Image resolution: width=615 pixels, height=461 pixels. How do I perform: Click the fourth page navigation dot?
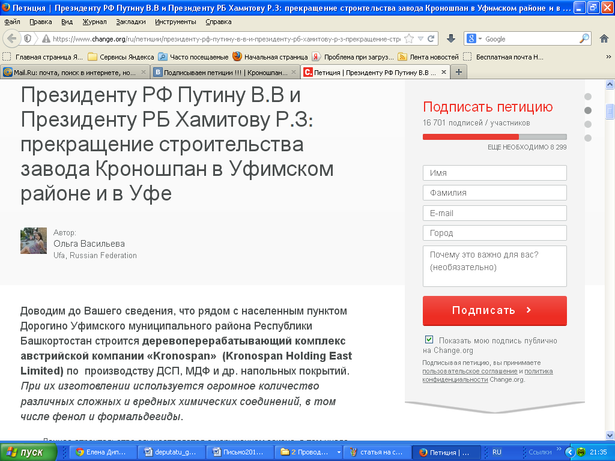588,138
